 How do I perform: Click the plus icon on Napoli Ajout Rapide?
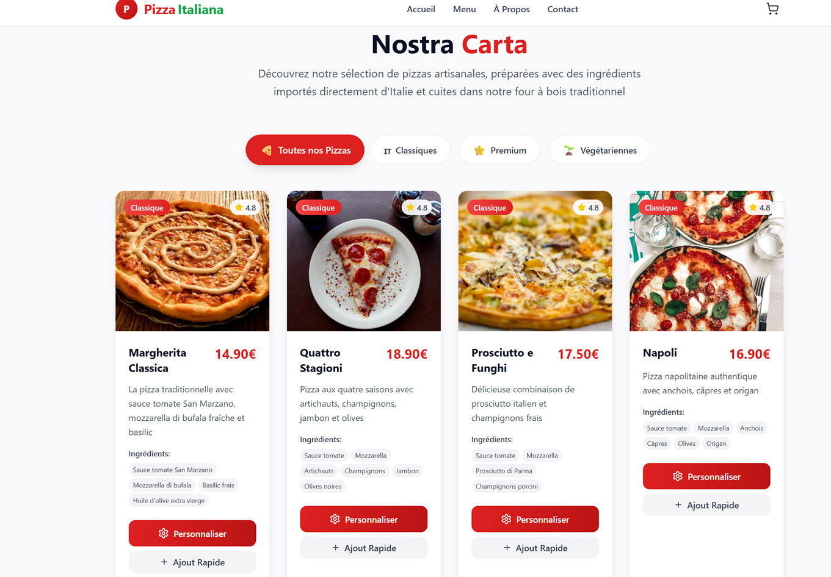678,505
